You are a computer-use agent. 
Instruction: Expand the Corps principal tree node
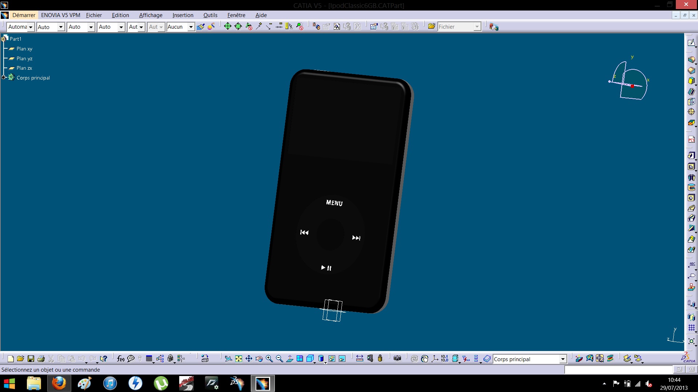click(x=4, y=77)
